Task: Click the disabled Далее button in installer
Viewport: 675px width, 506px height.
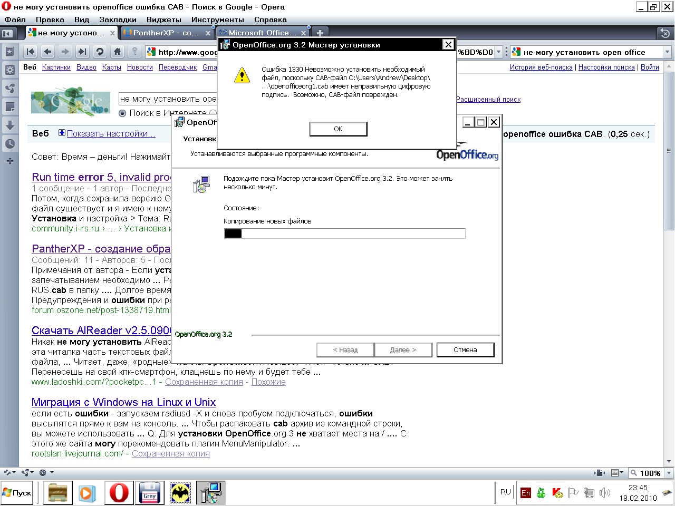Action: (x=403, y=350)
